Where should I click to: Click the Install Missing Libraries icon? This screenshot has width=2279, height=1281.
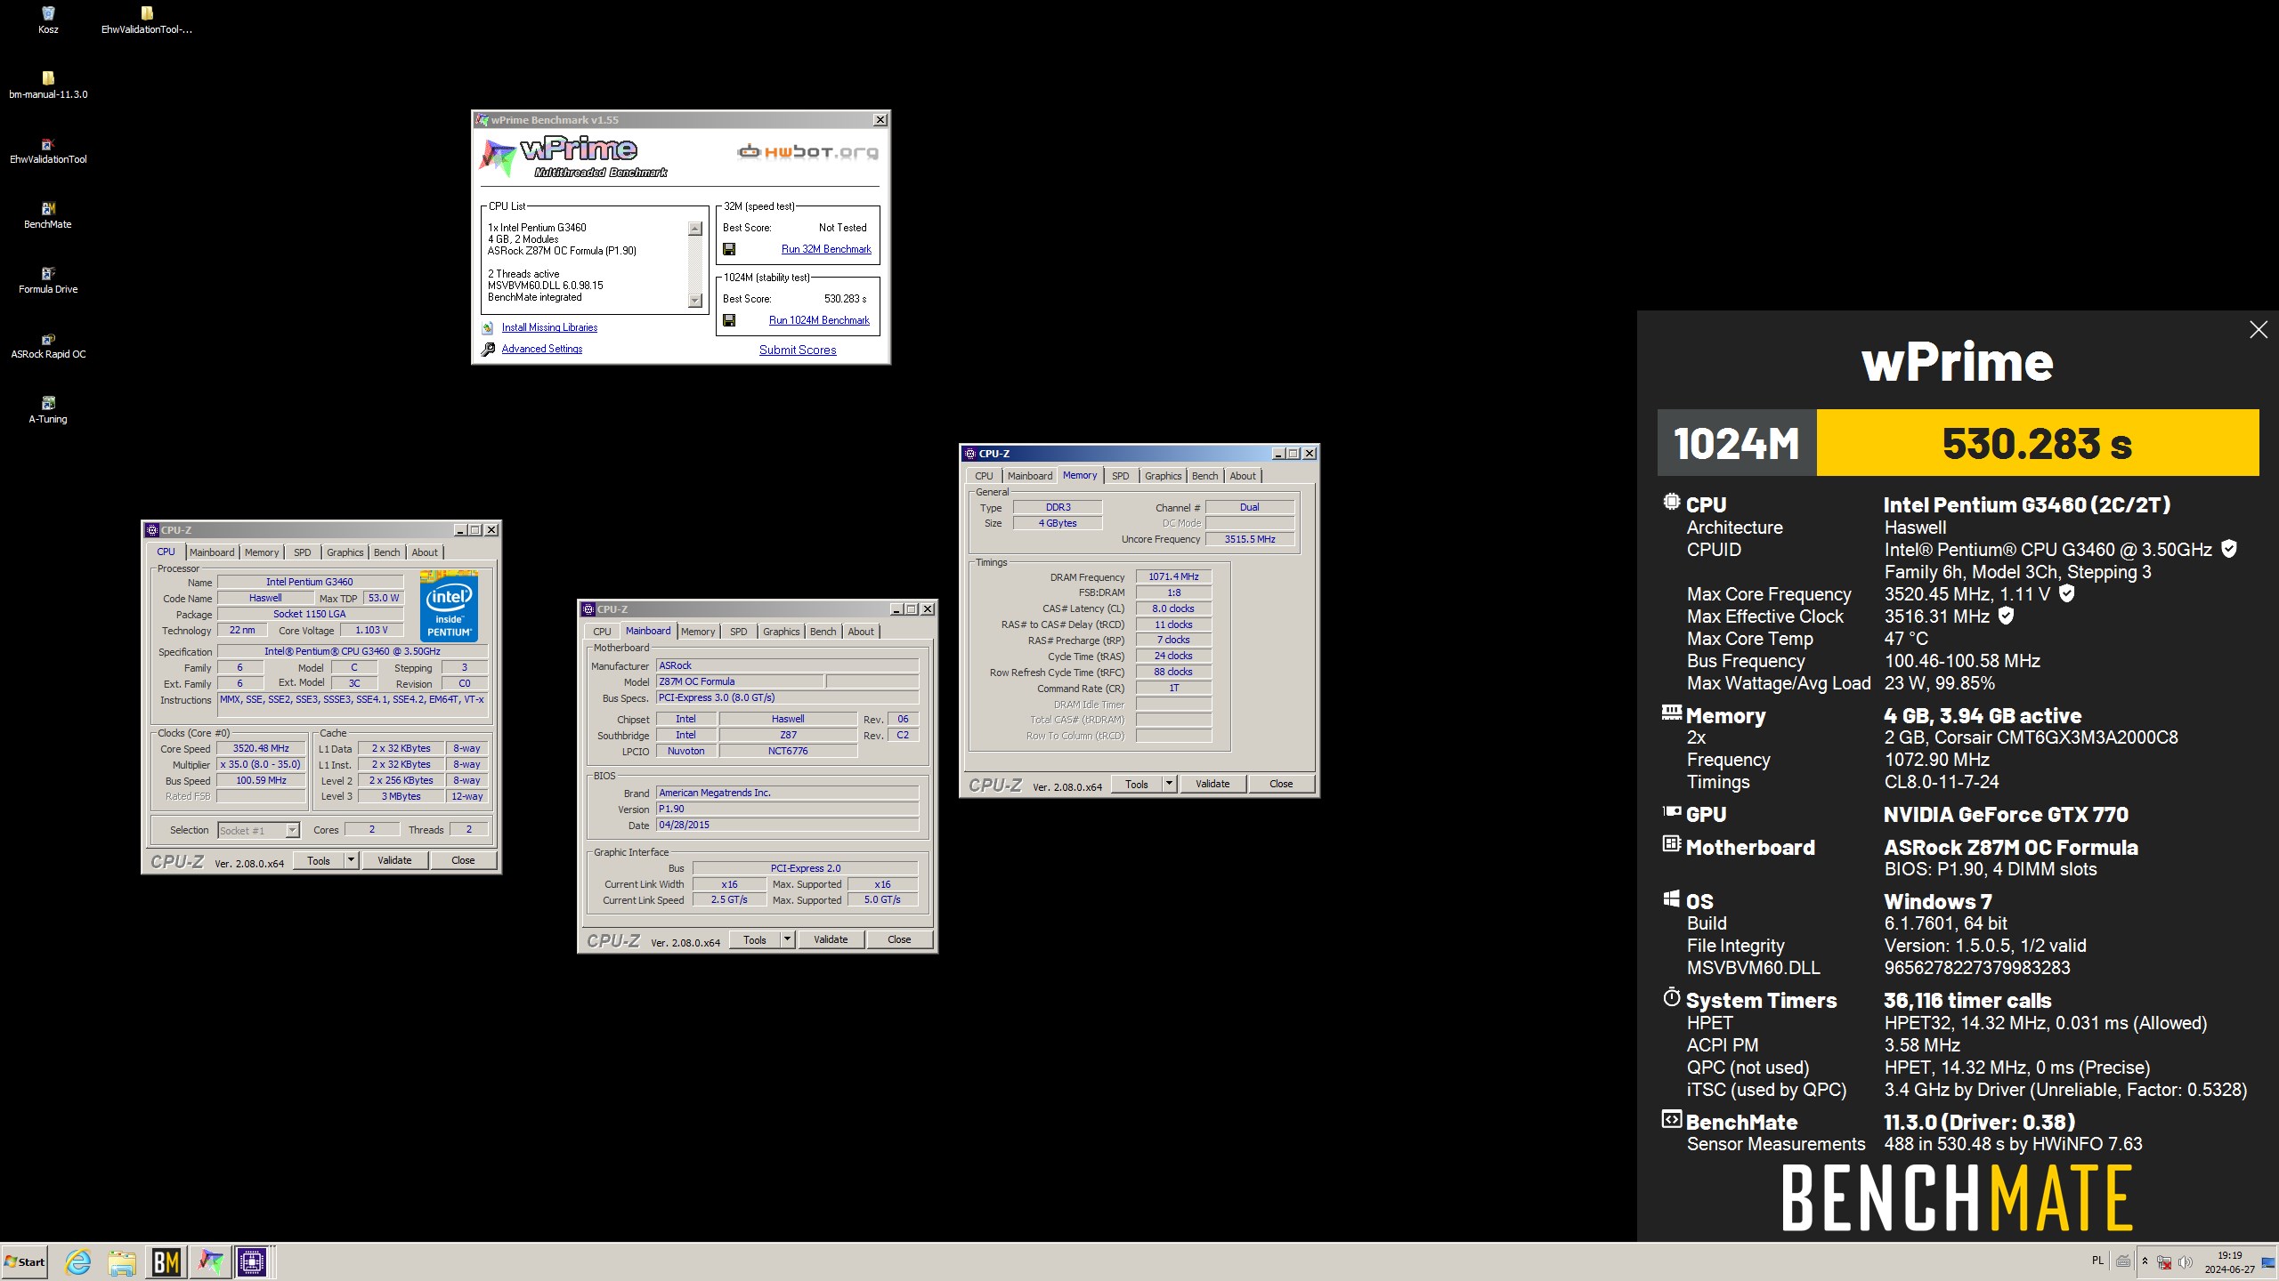(488, 328)
